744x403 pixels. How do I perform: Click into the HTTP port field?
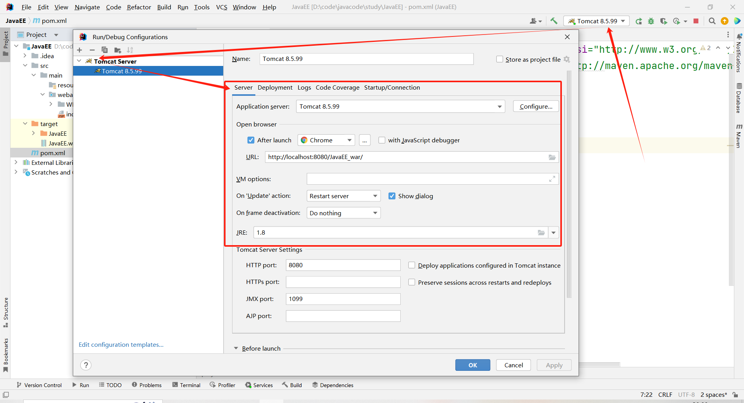point(343,265)
